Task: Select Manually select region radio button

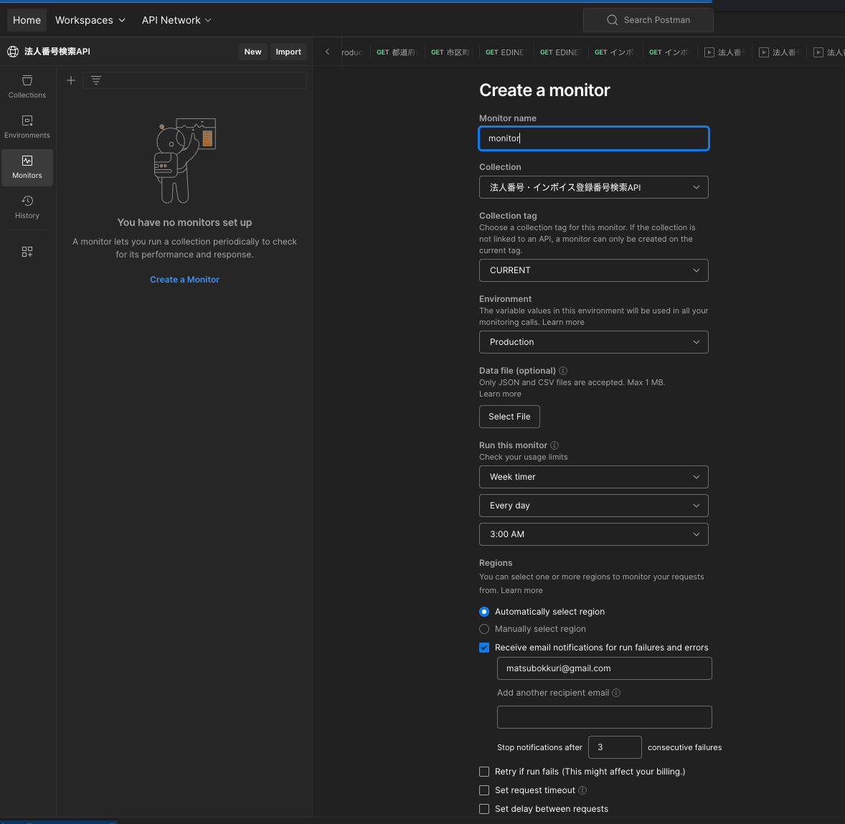Action: tap(484, 629)
